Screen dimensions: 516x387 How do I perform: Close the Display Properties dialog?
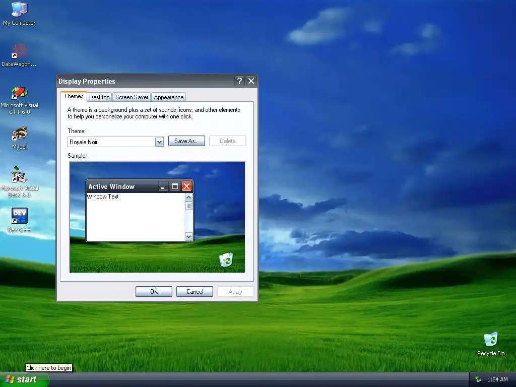pos(251,81)
